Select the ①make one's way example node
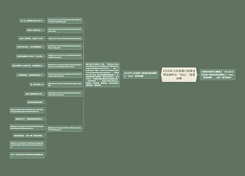 (x=65, y=21)
